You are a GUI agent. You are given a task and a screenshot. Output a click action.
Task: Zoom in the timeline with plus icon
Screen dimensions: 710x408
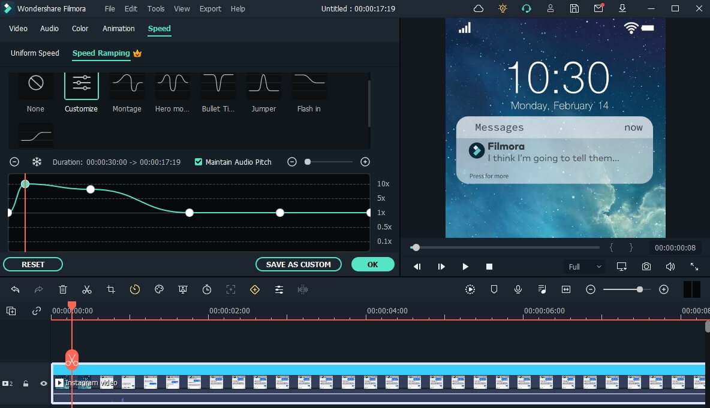click(x=664, y=289)
